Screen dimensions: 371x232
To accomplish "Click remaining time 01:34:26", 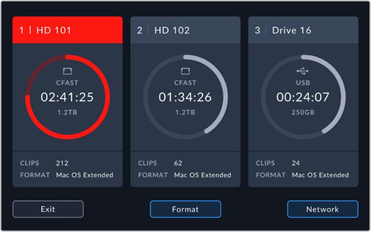I will pos(185,97).
